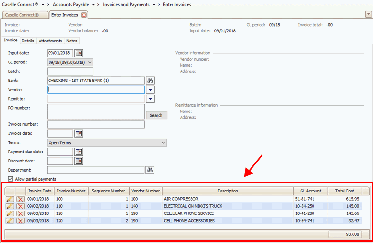The image size is (373, 243).
Task: Search banks with the binoculars icon
Action: 150,81
